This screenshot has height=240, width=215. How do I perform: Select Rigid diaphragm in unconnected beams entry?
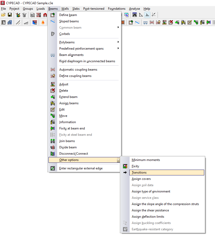84,61
